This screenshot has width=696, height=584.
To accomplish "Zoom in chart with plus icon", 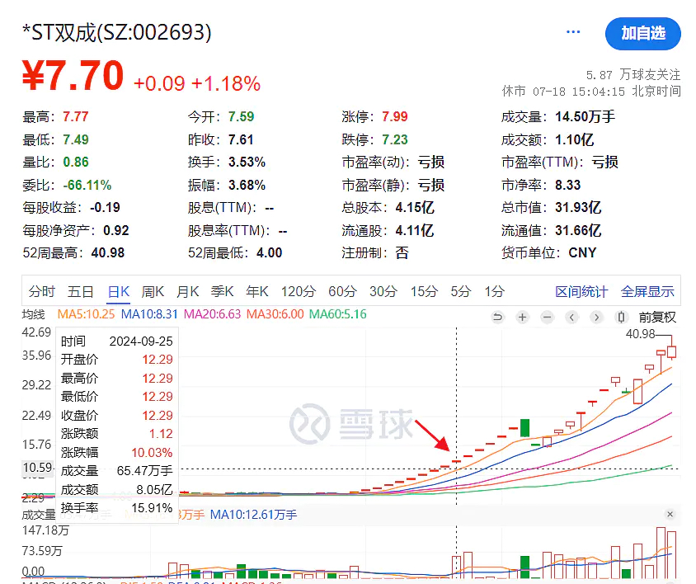I will pos(523,317).
